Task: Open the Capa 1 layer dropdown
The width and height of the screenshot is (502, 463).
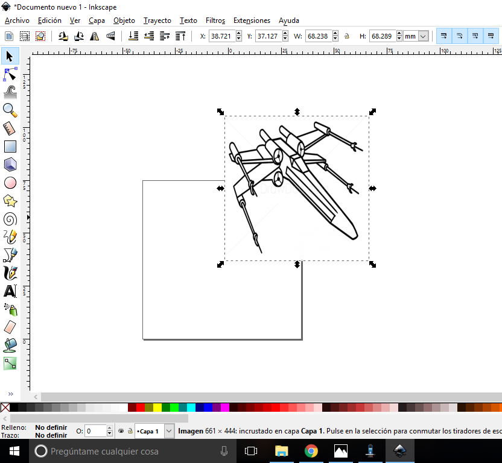Action: tap(169, 431)
